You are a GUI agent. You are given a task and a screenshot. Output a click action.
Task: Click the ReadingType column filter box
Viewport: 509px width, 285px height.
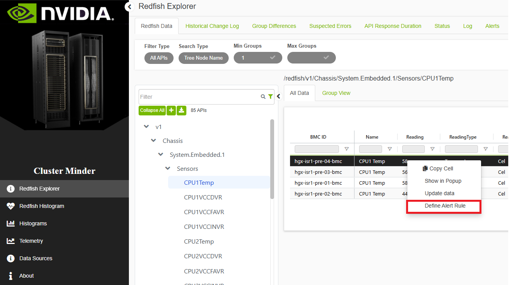coord(461,149)
